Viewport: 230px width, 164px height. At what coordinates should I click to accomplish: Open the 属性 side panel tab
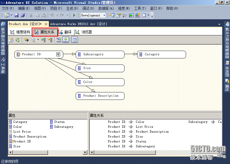(227, 85)
